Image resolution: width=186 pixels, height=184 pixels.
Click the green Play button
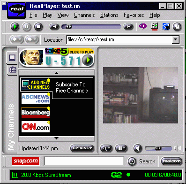[x=15, y=27]
